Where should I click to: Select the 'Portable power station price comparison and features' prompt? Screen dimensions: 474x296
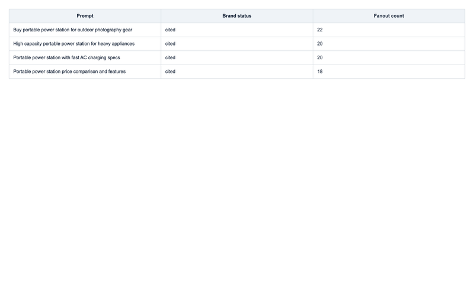pos(69,71)
